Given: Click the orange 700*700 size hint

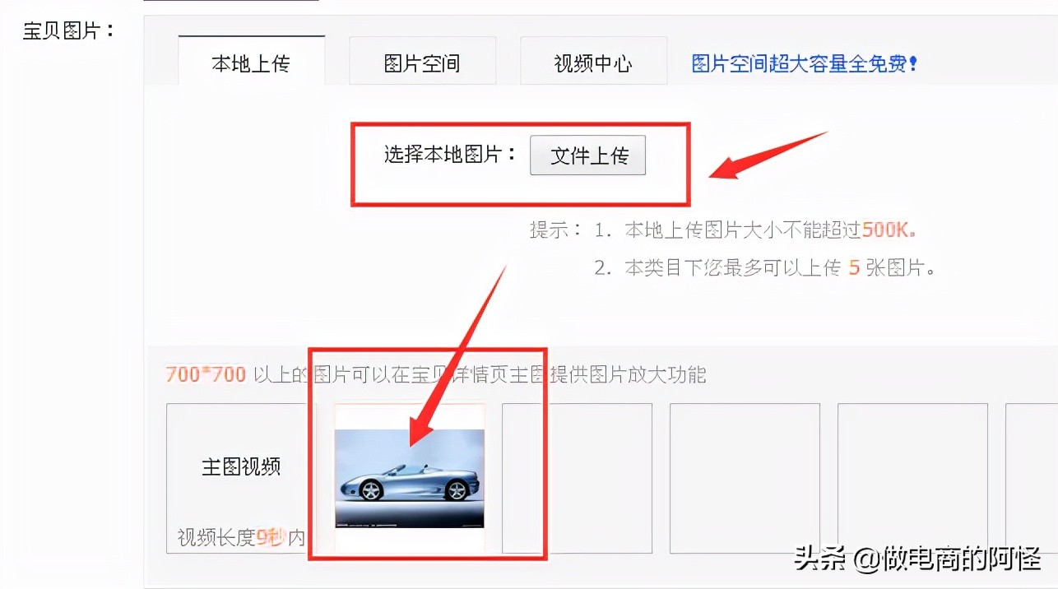Looking at the screenshot, I should point(206,375).
